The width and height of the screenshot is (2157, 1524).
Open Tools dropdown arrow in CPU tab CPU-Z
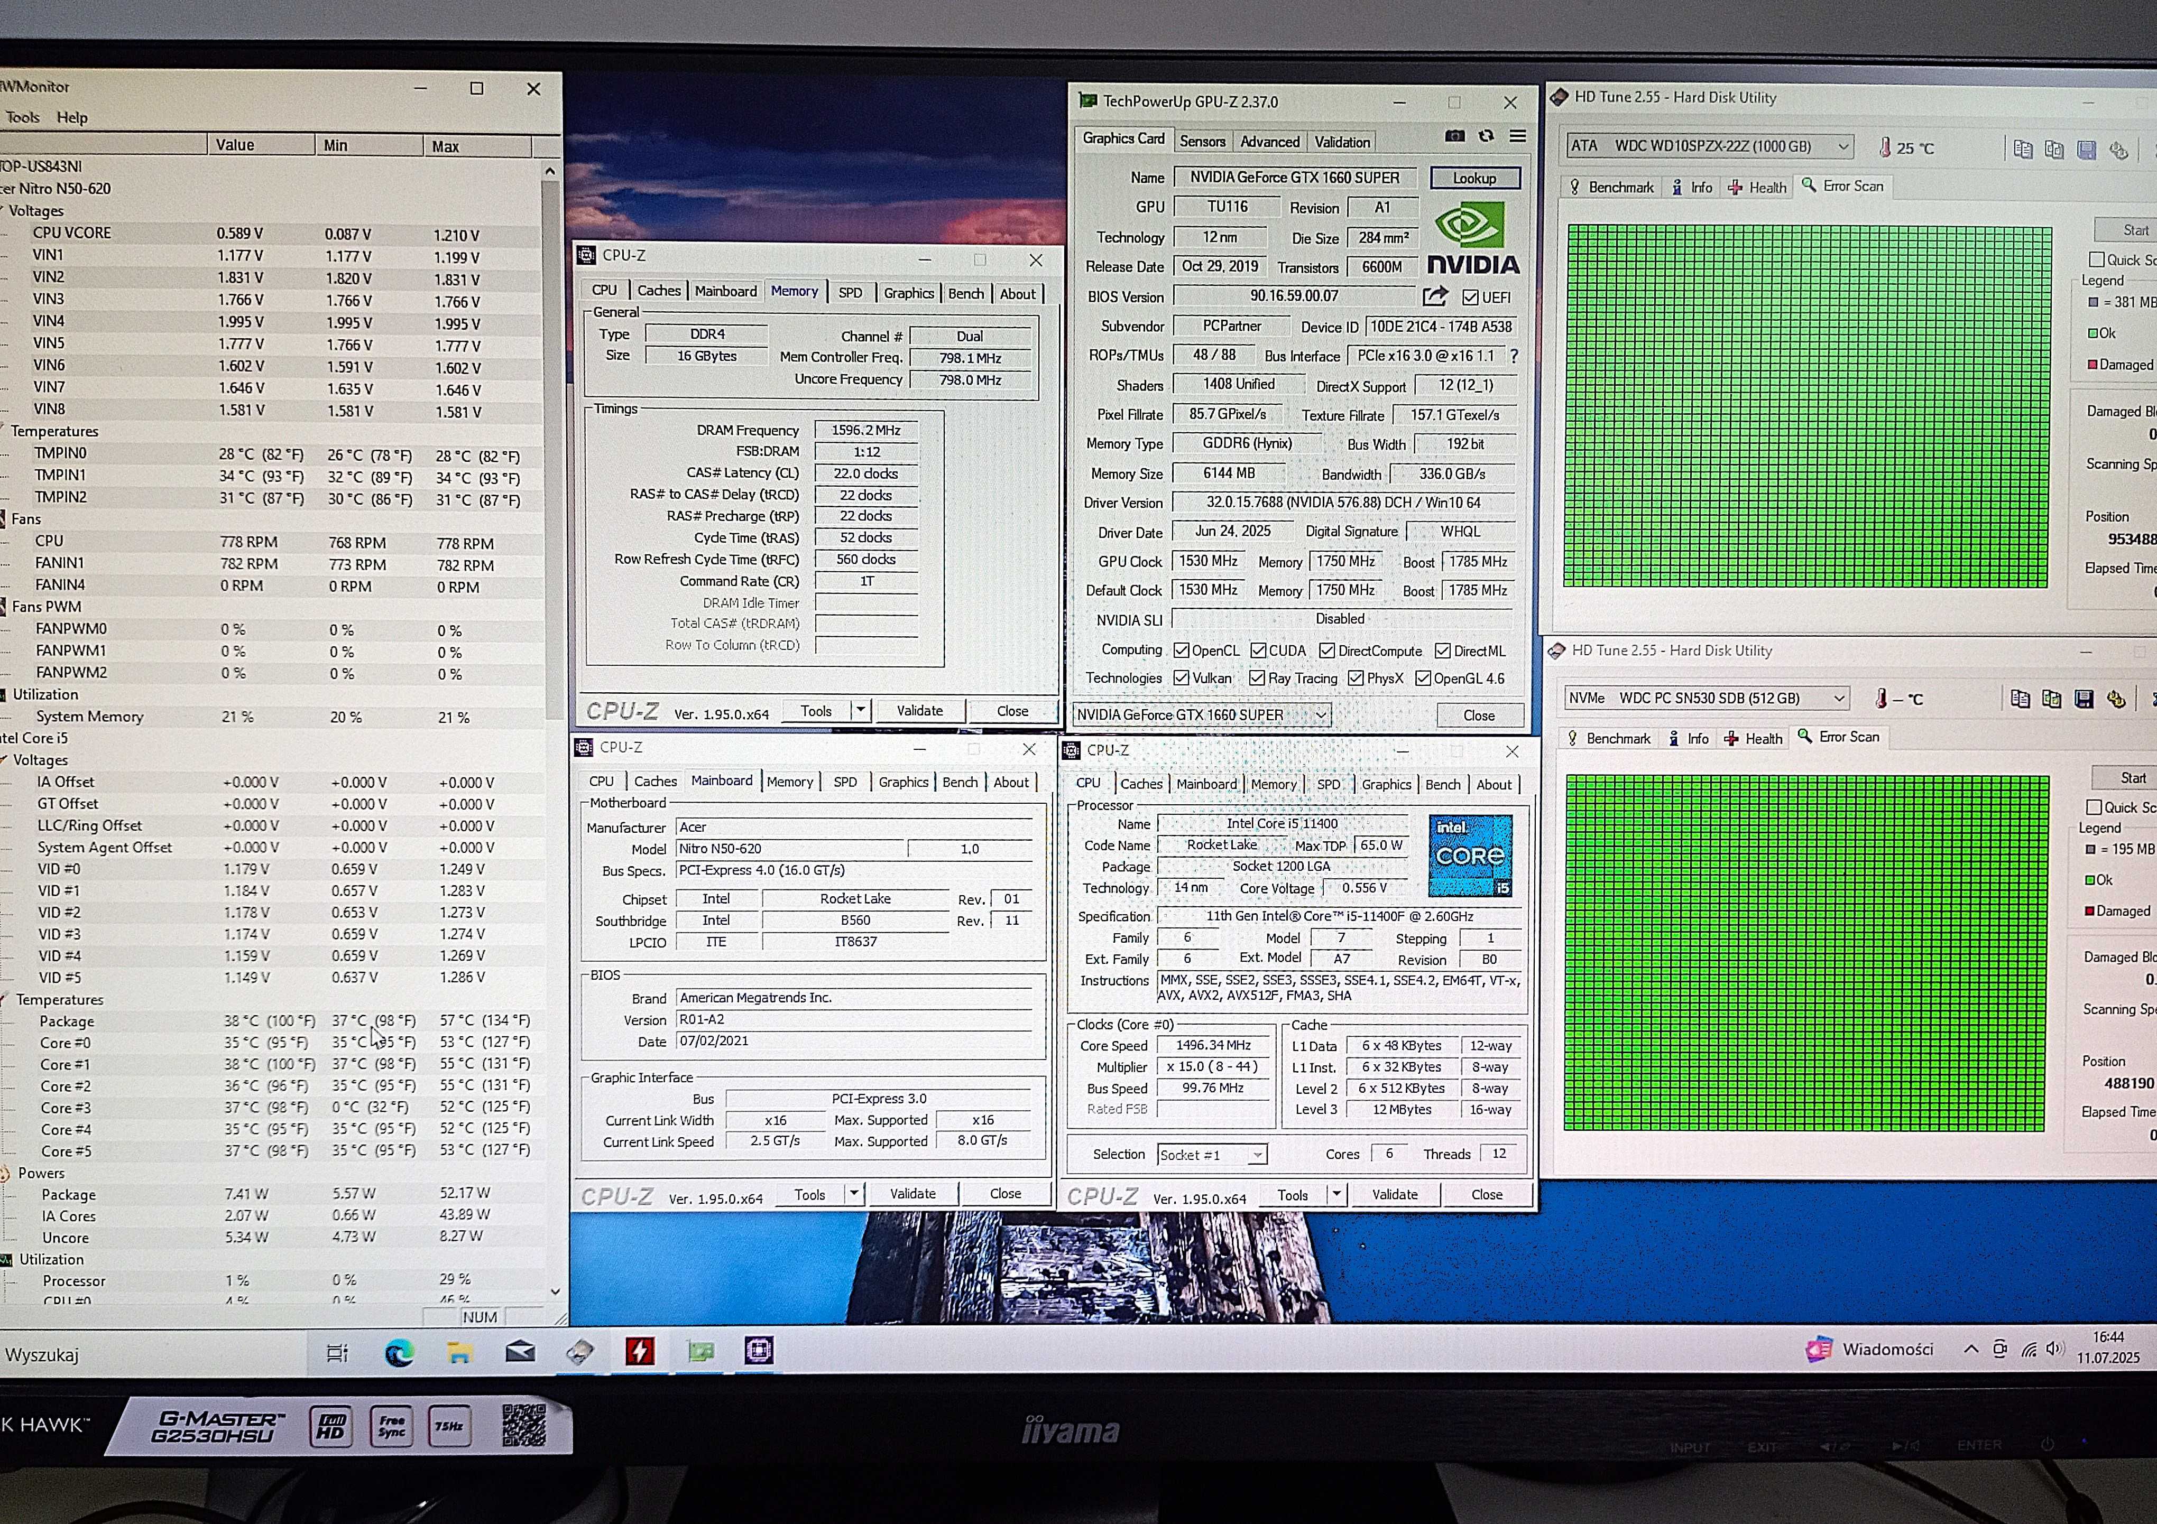[1337, 1194]
